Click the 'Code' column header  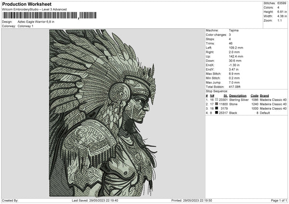254,96
